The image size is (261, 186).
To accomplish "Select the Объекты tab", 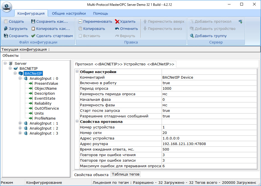I will coord(11,56).
